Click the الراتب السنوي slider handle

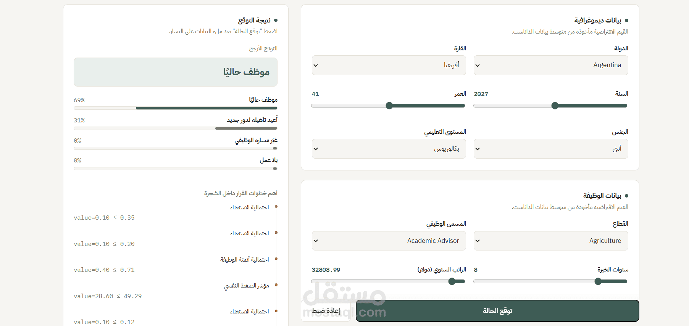[452, 281]
